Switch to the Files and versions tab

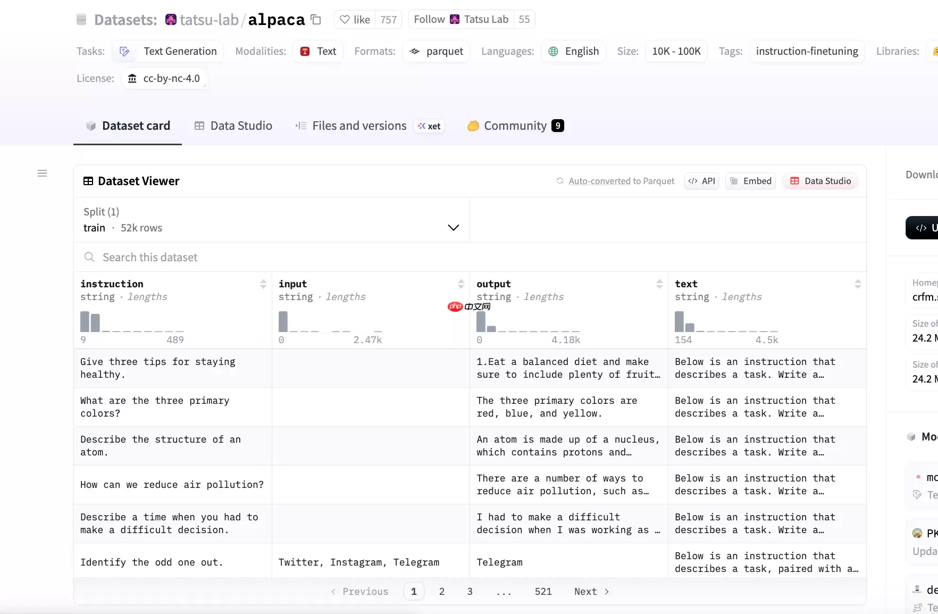click(359, 126)
